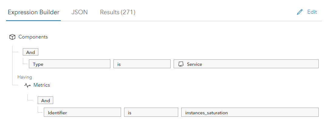The image size is (326, 124).
Task: Open the Type field selector
Action: [69, 64]
